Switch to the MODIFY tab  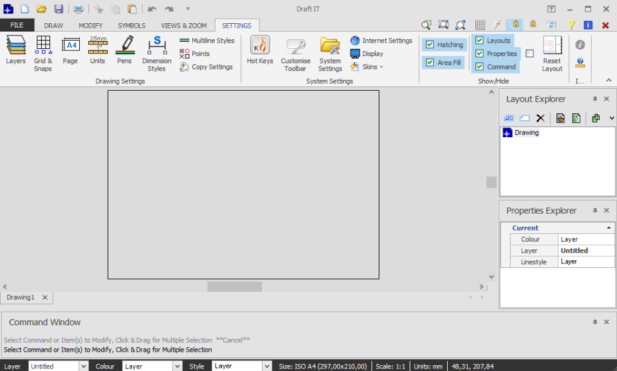91,26
